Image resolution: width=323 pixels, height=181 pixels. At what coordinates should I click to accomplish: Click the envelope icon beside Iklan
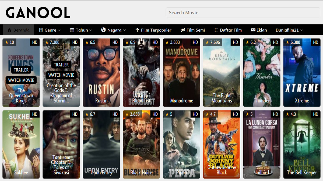[253, 30]
